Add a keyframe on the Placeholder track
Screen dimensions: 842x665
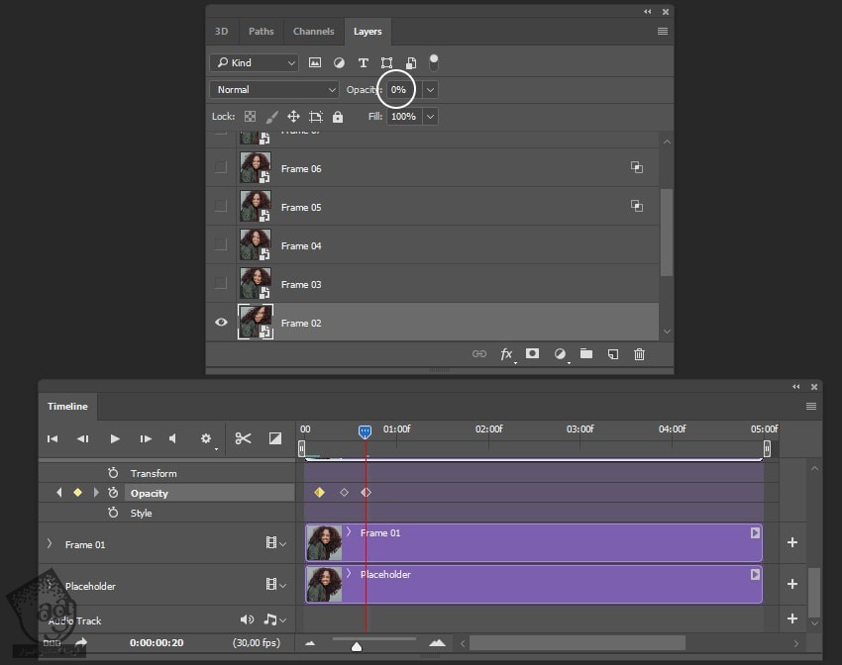click(x=792, y=584)
